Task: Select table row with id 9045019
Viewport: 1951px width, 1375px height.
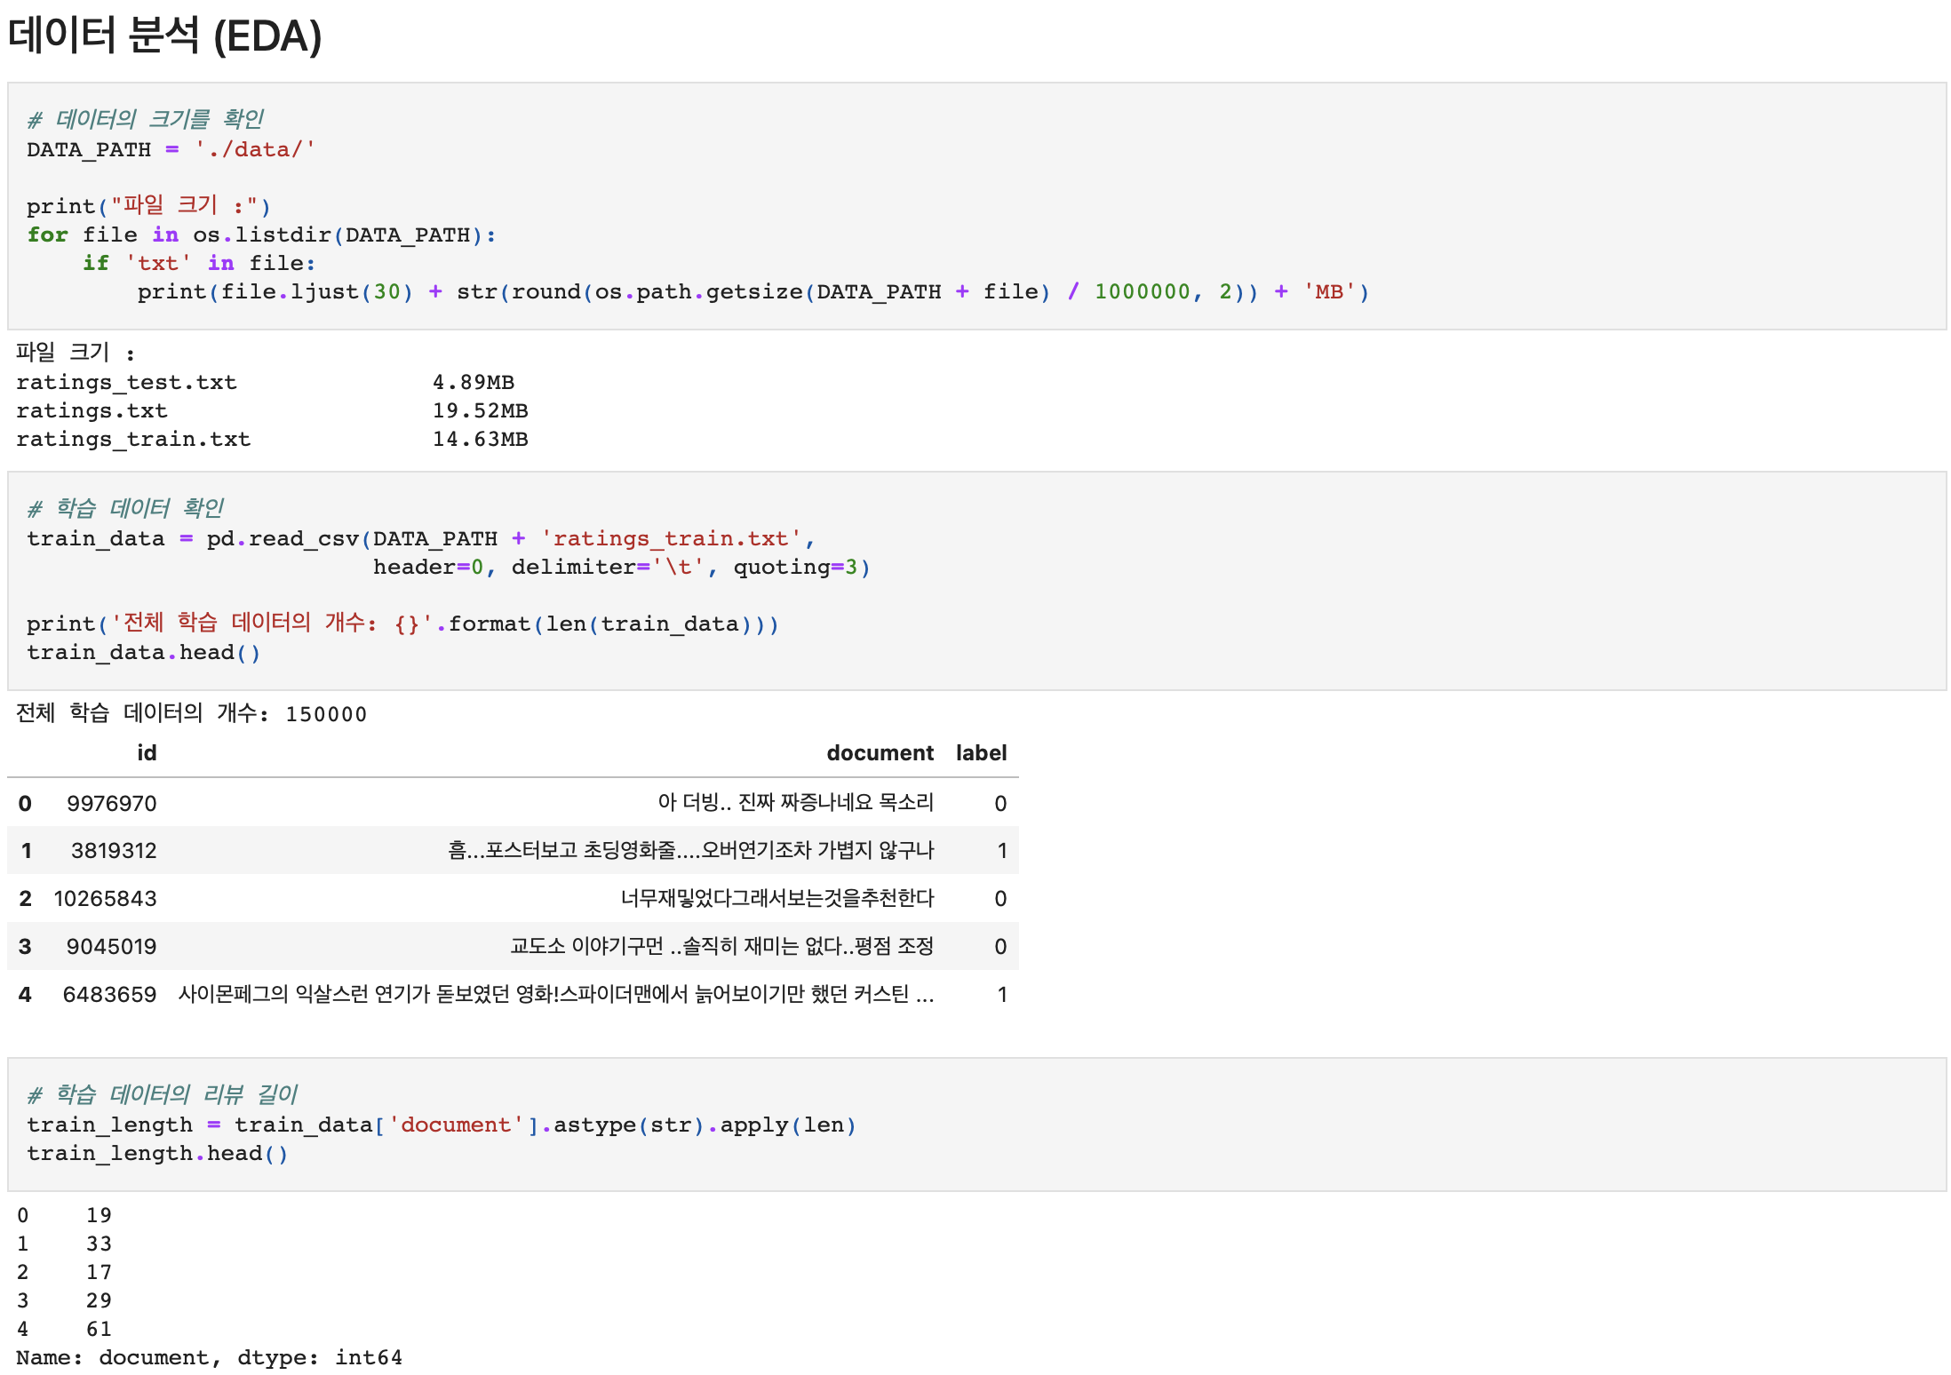Action: pos(512,947)
